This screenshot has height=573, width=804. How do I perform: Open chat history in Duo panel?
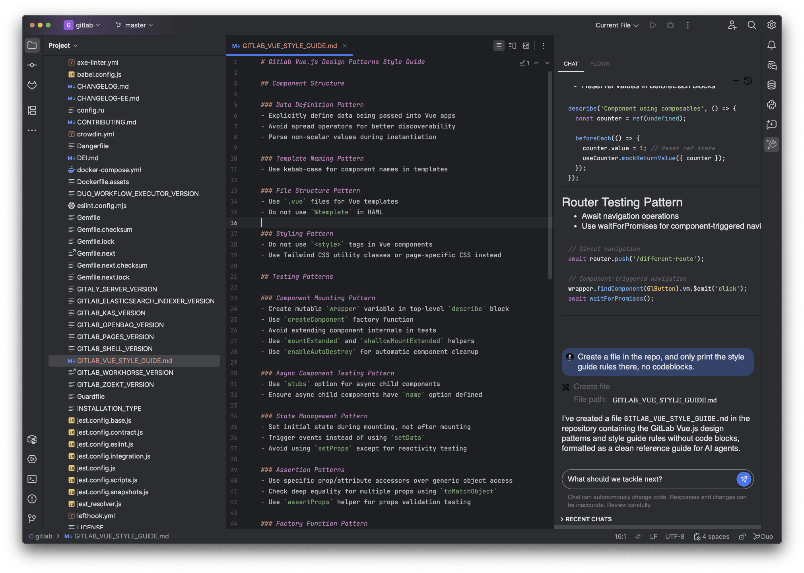(x=748, y=80)
